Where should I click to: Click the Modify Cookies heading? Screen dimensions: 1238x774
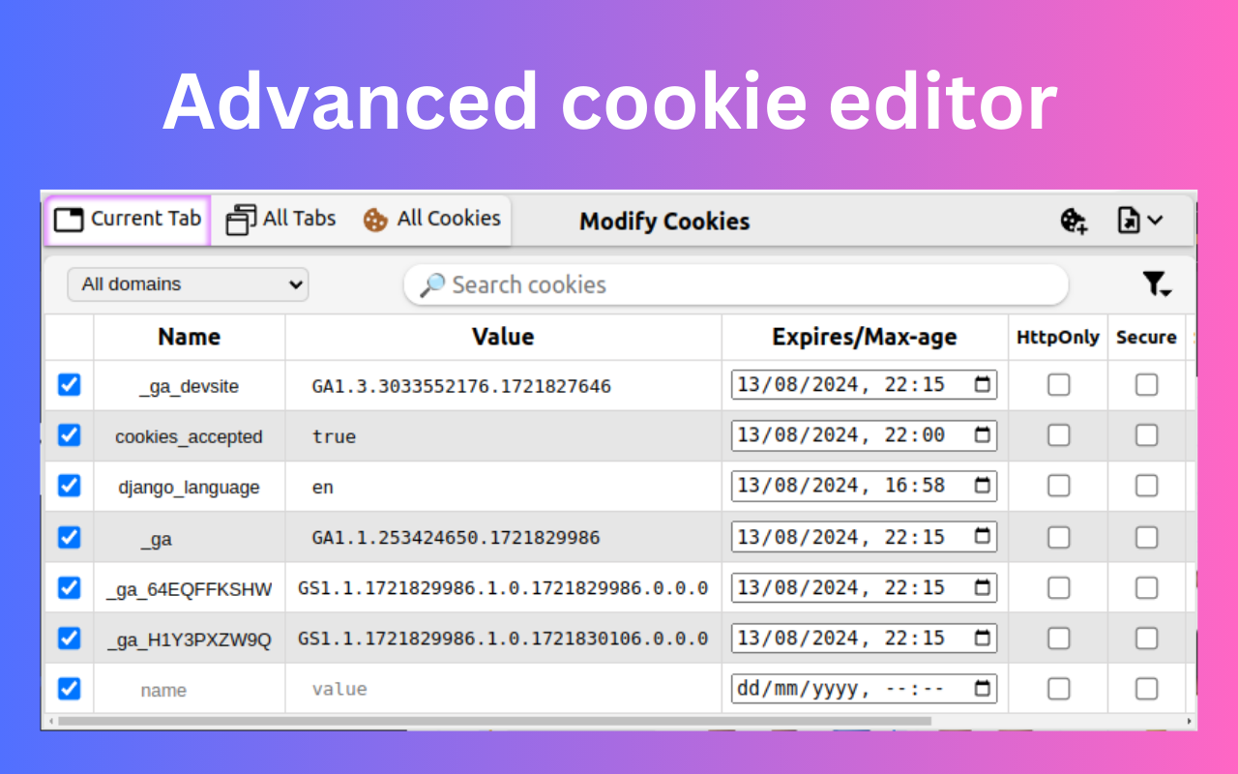[663, 221]
